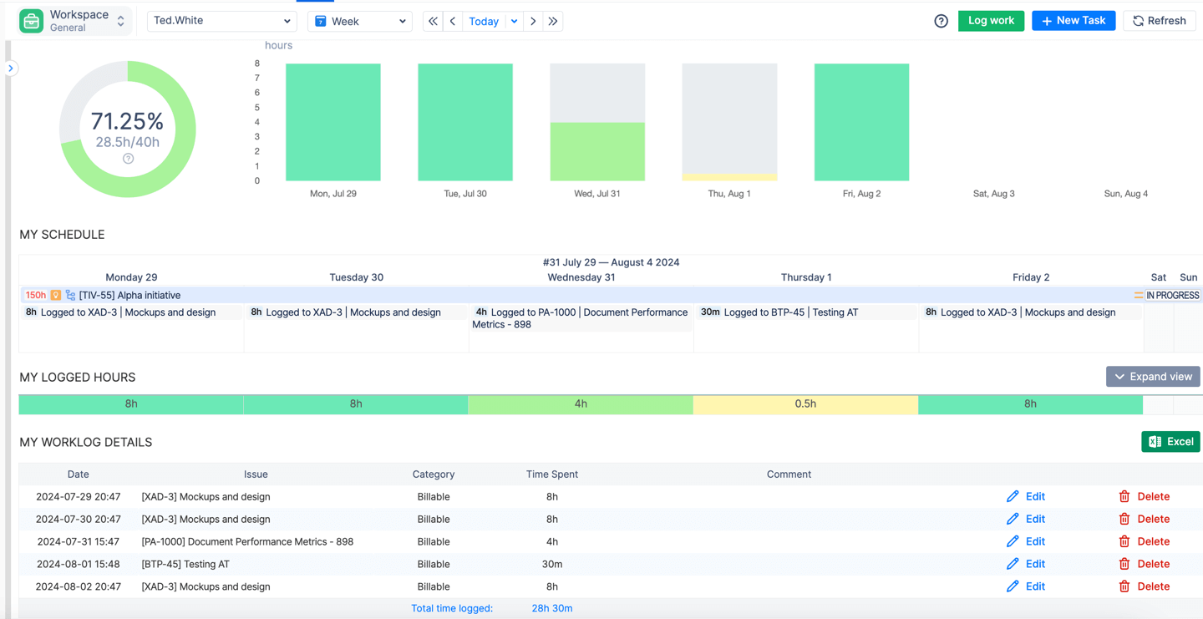Open the Ted.White user dropdown

click(x=221, y=21)
